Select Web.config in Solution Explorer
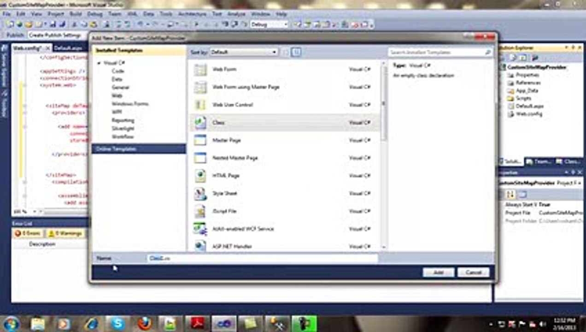Image resolution: width=586 pixels, height=332 pixels. point(528,114)
